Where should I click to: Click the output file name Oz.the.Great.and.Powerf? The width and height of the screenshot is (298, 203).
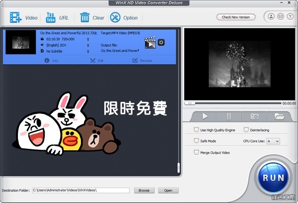(x=120, y=51)
